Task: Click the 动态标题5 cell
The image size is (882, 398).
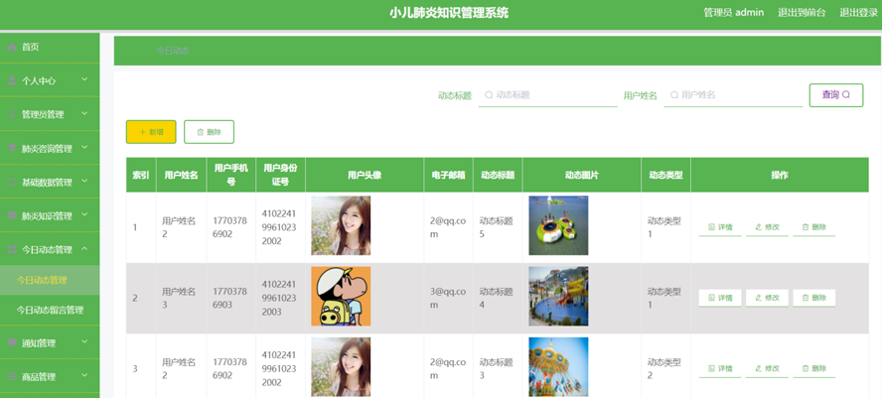Action: [497, 227]
